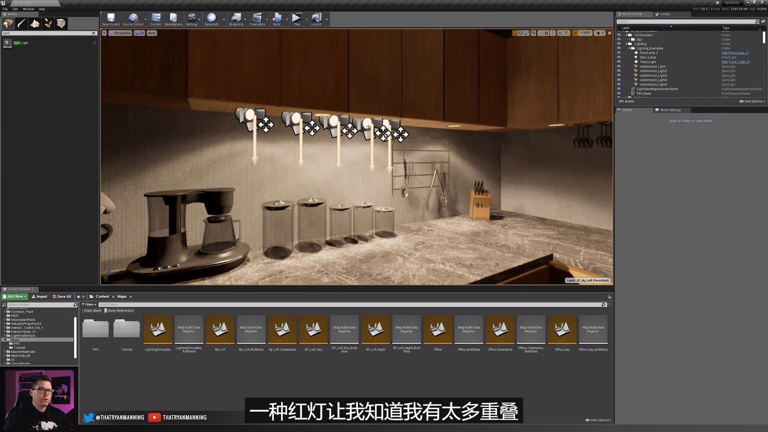Open the grid snap value 0.0625
768x432 pixels.
click(585, 33)
